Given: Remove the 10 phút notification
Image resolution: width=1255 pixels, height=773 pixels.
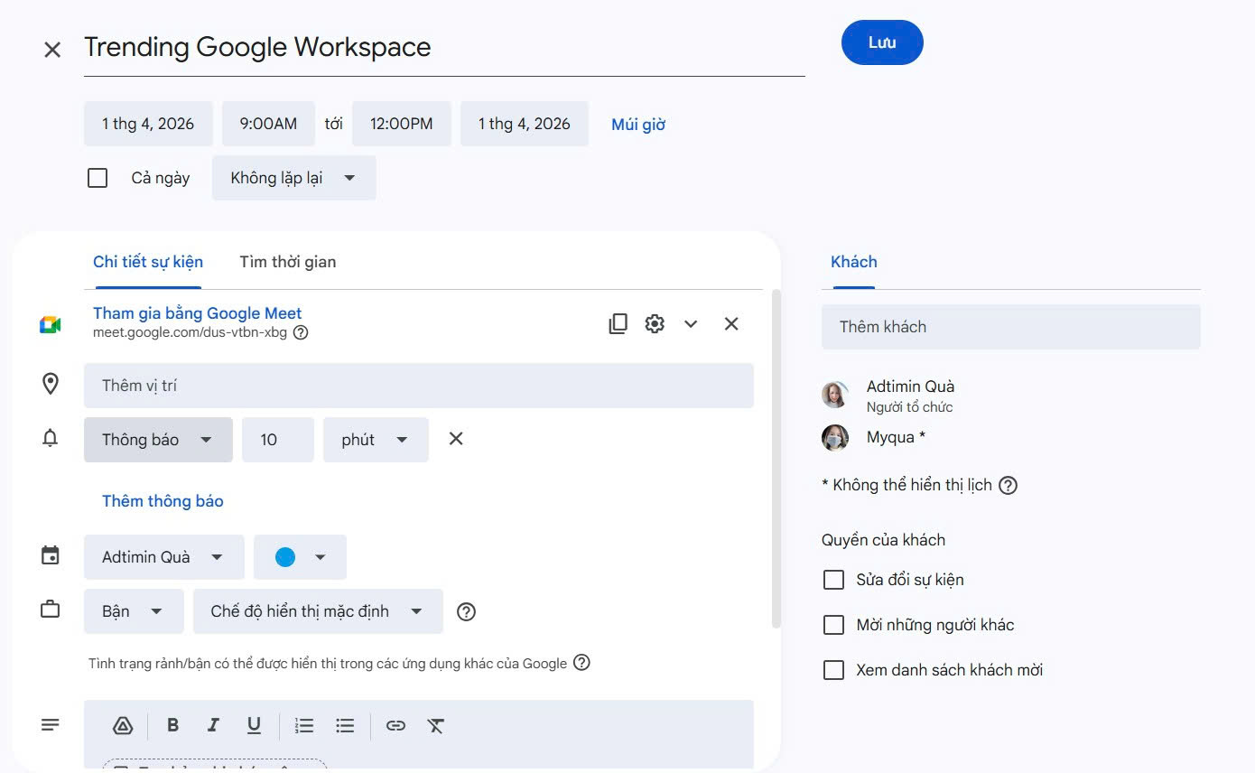Looking at the screenshot, I should tap(456, 439).
